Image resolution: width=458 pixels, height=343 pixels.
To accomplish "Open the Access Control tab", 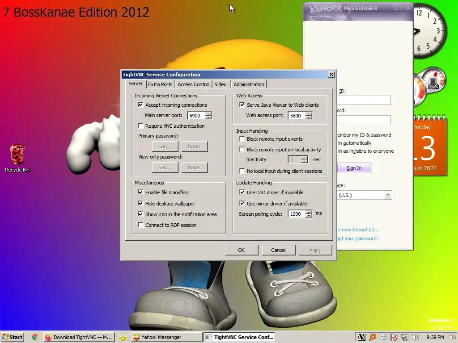I will (x=194, y=84).
